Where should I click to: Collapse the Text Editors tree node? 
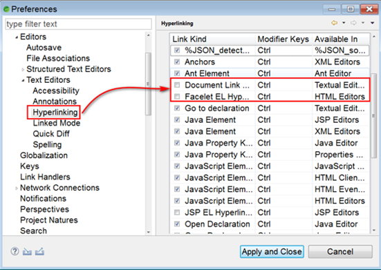23,80
